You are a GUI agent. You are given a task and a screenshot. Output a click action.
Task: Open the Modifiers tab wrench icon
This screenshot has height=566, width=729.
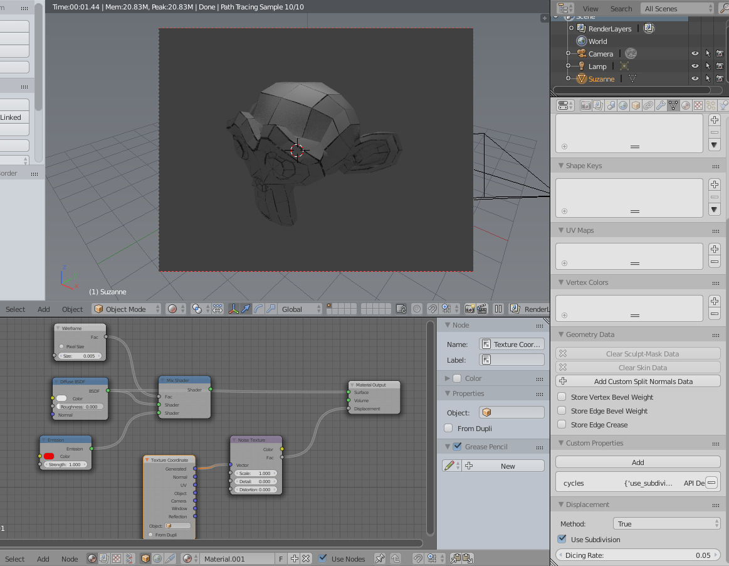click(661, 105)
